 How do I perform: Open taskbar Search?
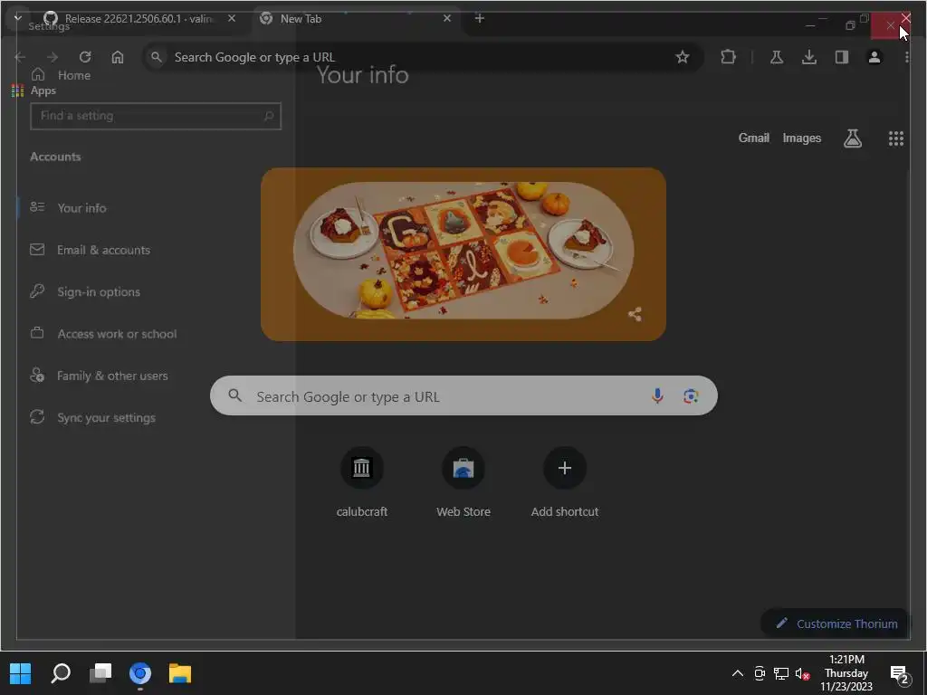61,672
